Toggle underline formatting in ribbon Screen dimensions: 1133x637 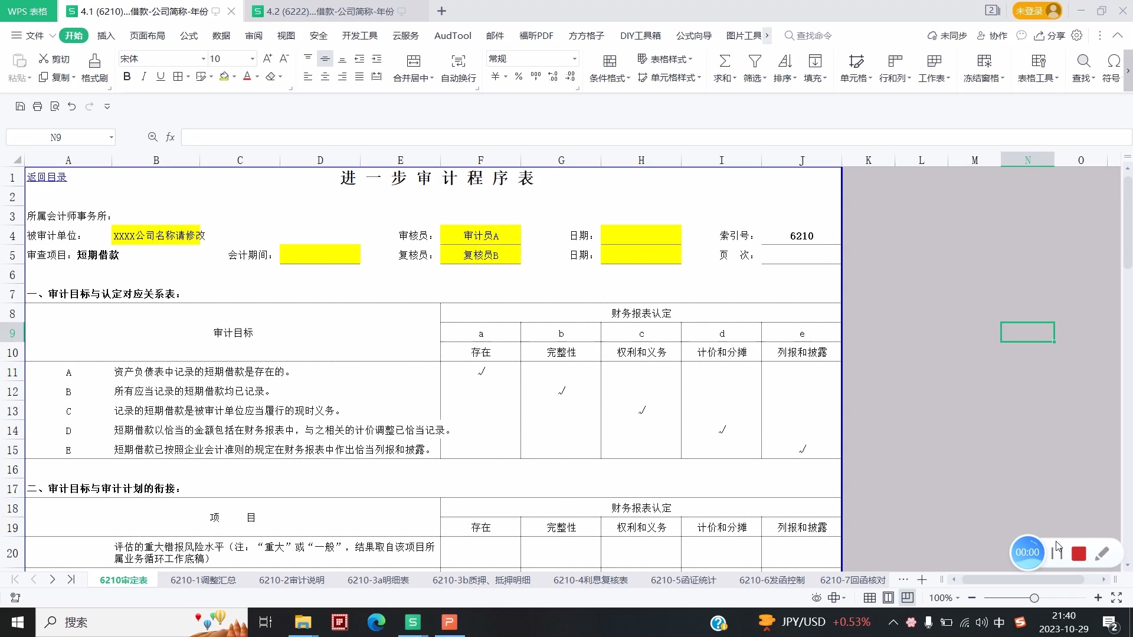[x=161, y=77]
